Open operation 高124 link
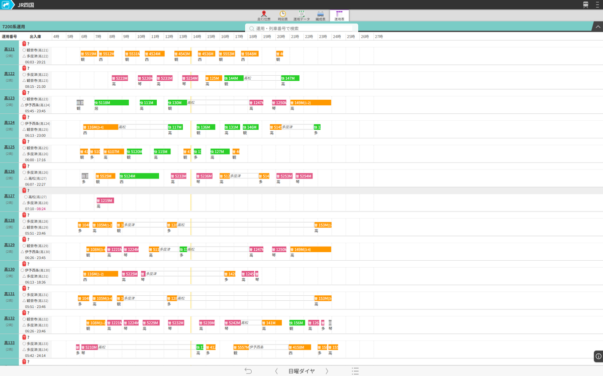Viewport: 603px width, 376px height. [x=10, y=123]
